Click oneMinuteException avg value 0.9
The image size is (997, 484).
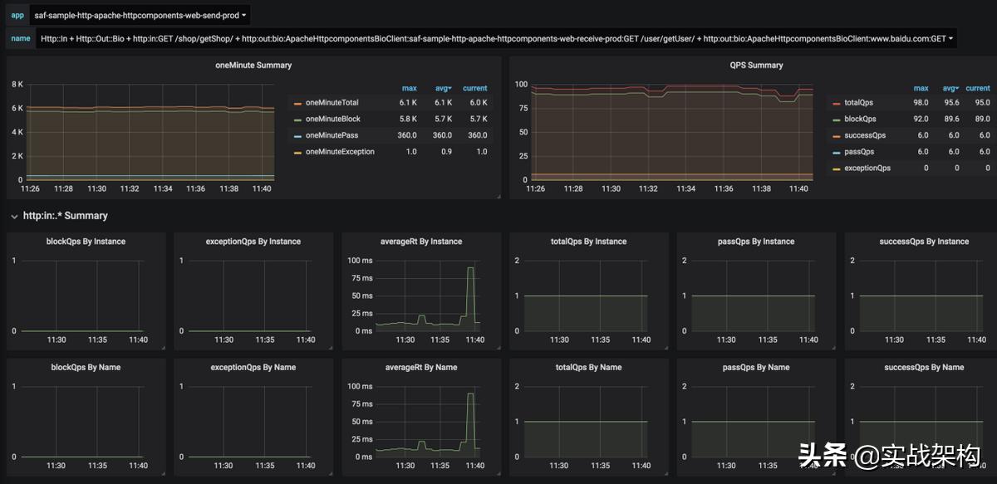[445, 152]
